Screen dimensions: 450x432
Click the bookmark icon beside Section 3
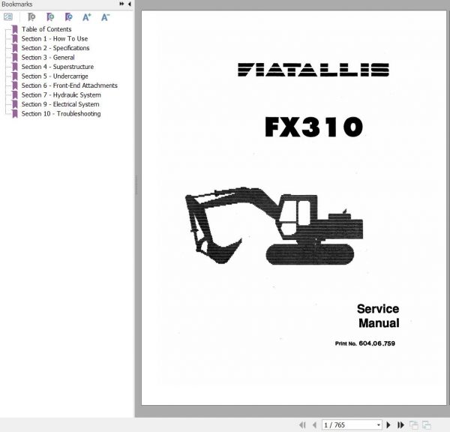[15, 58]
